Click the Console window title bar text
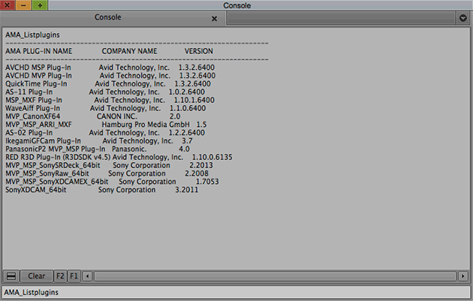Screen dimensions: 473x301 (x=236, y=5)
